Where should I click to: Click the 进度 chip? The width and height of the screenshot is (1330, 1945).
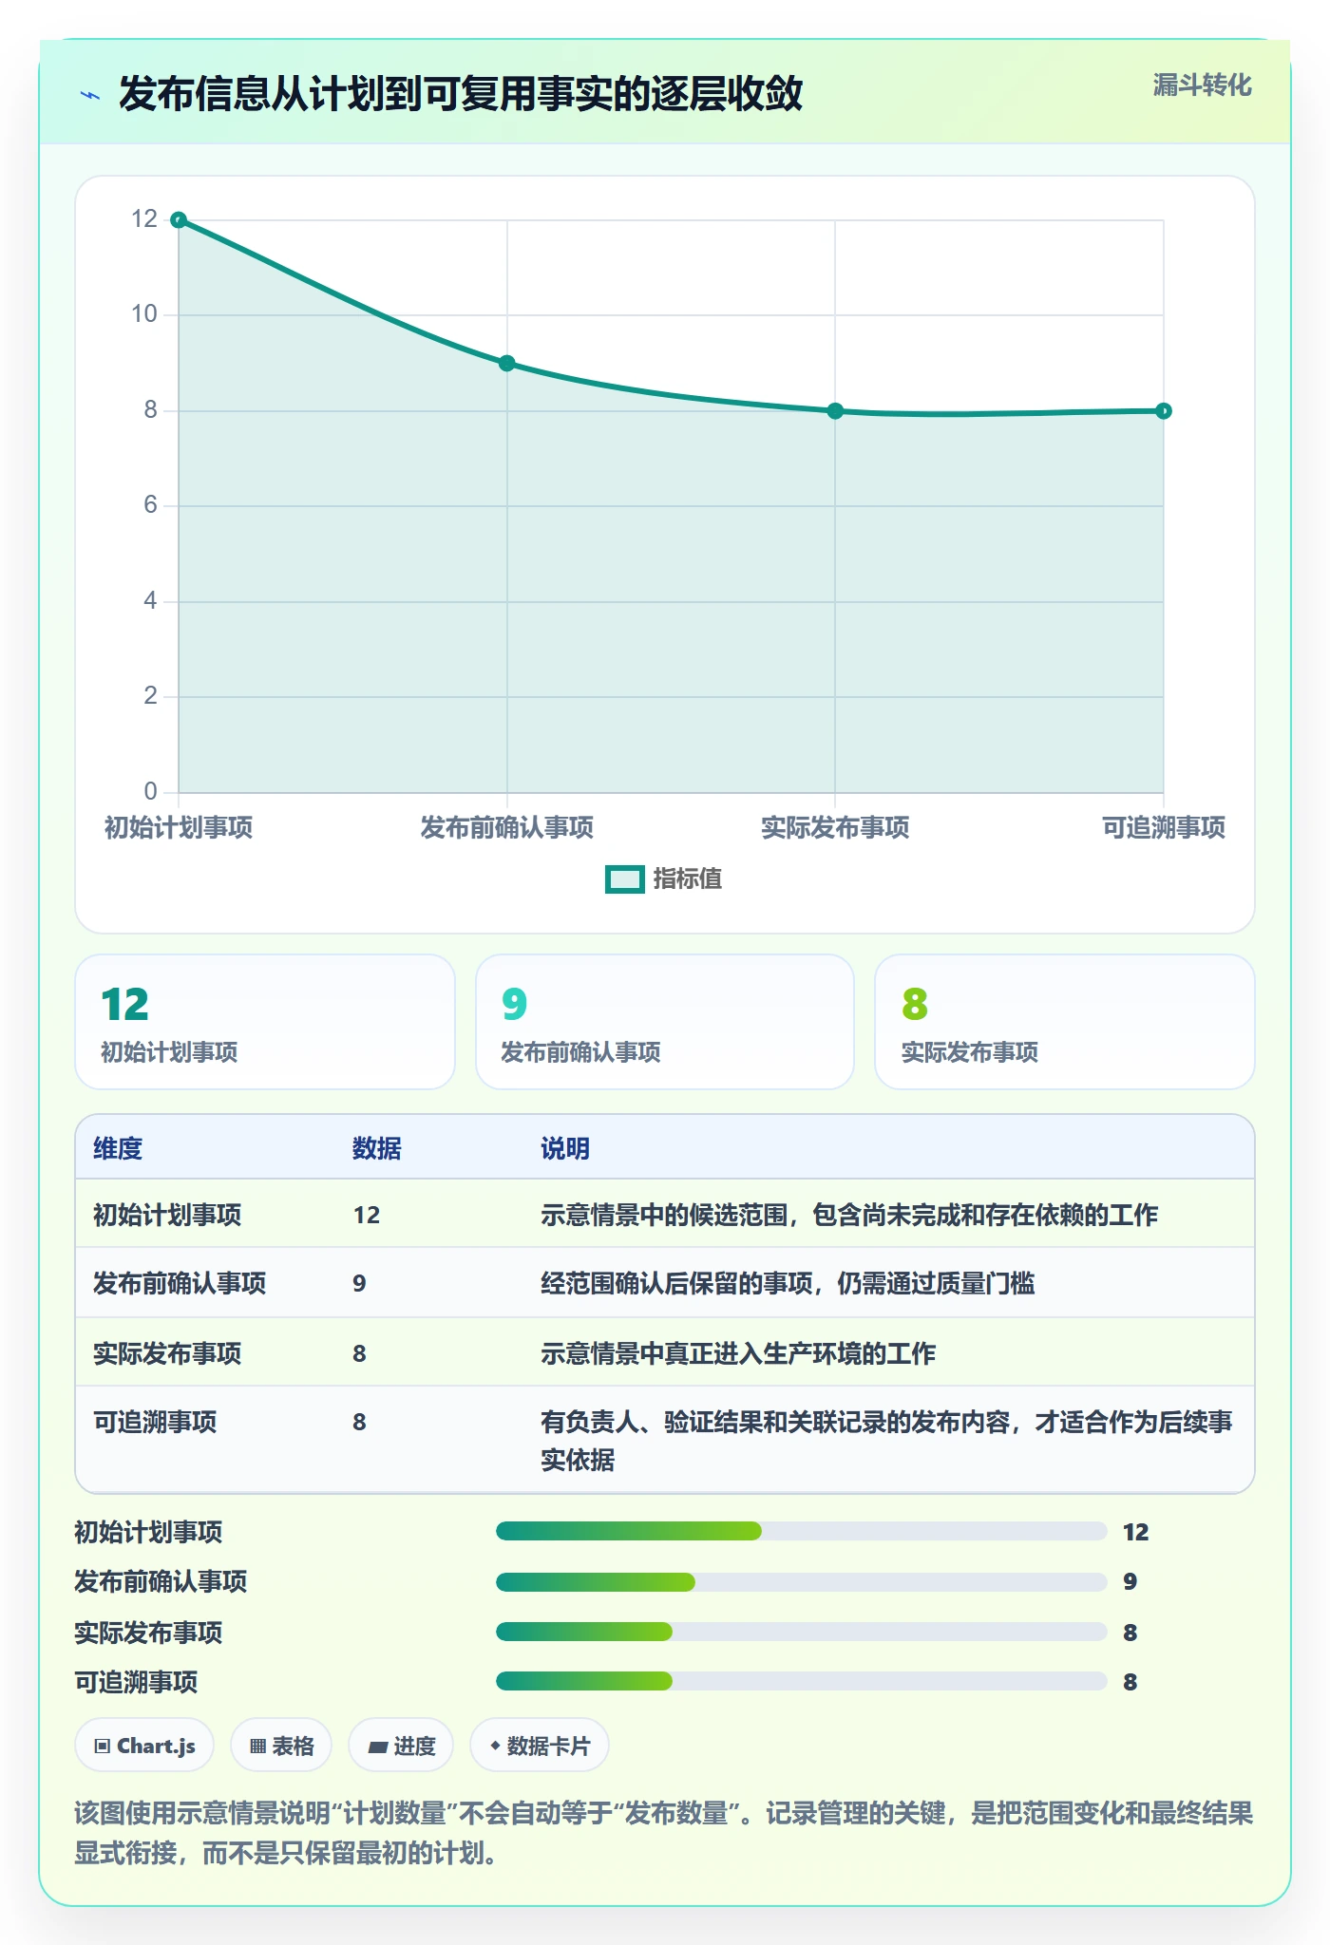pyautogui.click(x=401, y=1746)
